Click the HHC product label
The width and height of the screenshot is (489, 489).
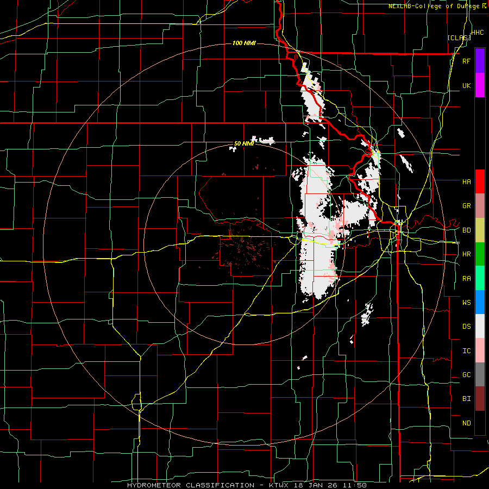point(477,32)
